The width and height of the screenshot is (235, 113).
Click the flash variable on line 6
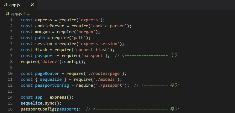pyautogui.click(x=41, y=50)
